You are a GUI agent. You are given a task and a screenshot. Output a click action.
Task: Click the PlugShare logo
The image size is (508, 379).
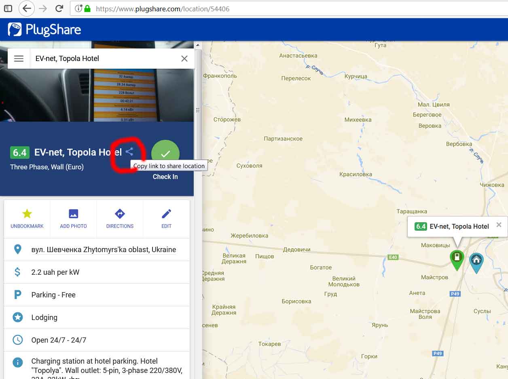[45, 30]
